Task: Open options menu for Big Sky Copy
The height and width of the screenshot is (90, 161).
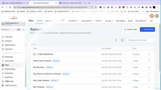Action: [149, 67]
